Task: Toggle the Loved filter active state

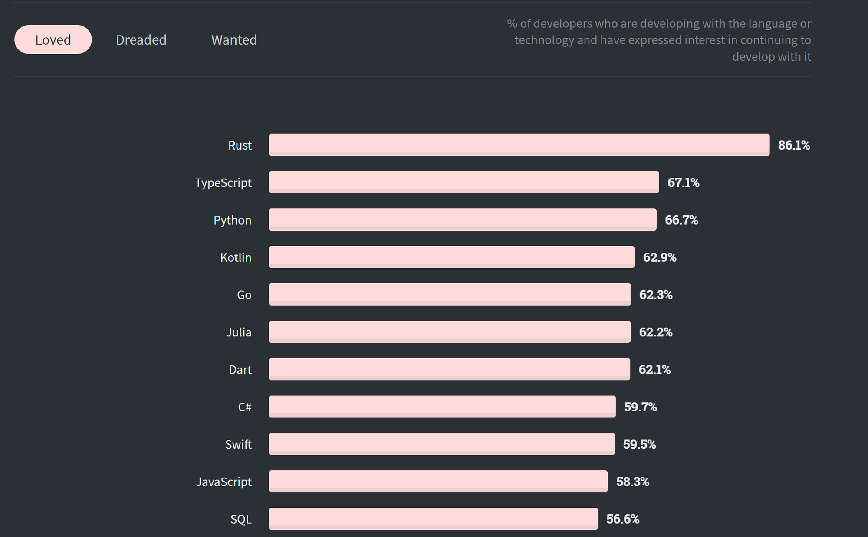Action: pyautogui.click(x=53, y=39)
